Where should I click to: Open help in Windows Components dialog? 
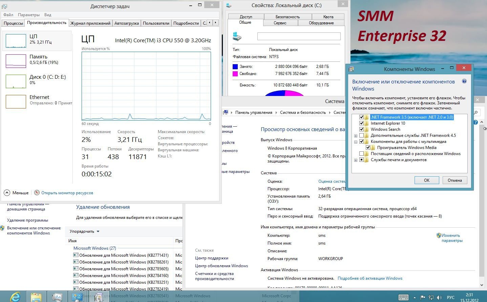pyautogui.click(x=464, y=81)
